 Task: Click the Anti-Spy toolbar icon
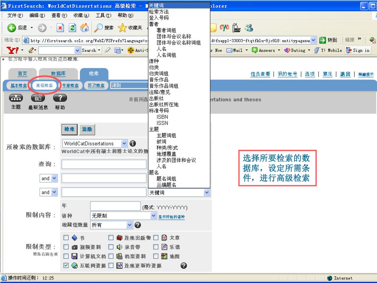click(131, 50)
